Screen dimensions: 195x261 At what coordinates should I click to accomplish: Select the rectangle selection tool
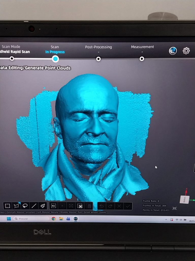point(8,206)
